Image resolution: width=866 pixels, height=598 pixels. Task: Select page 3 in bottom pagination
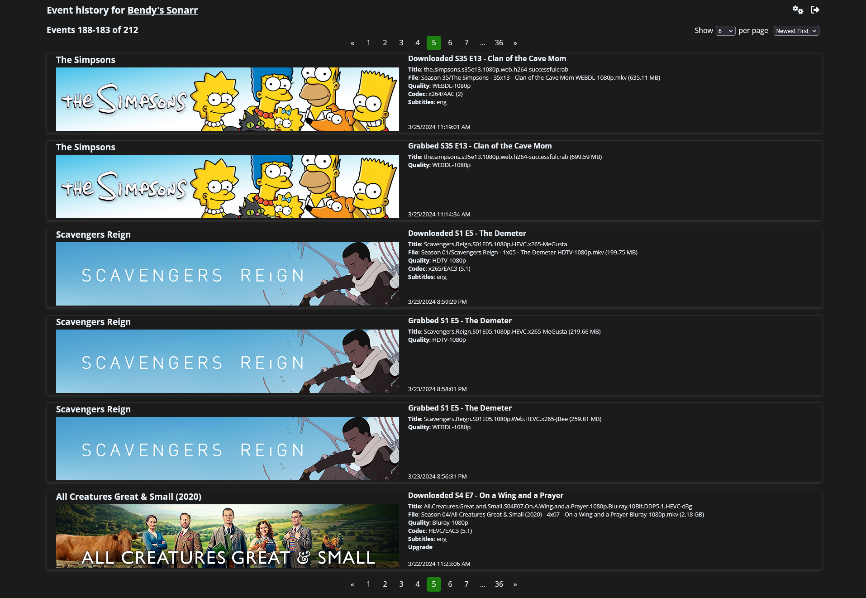point(401,584)
